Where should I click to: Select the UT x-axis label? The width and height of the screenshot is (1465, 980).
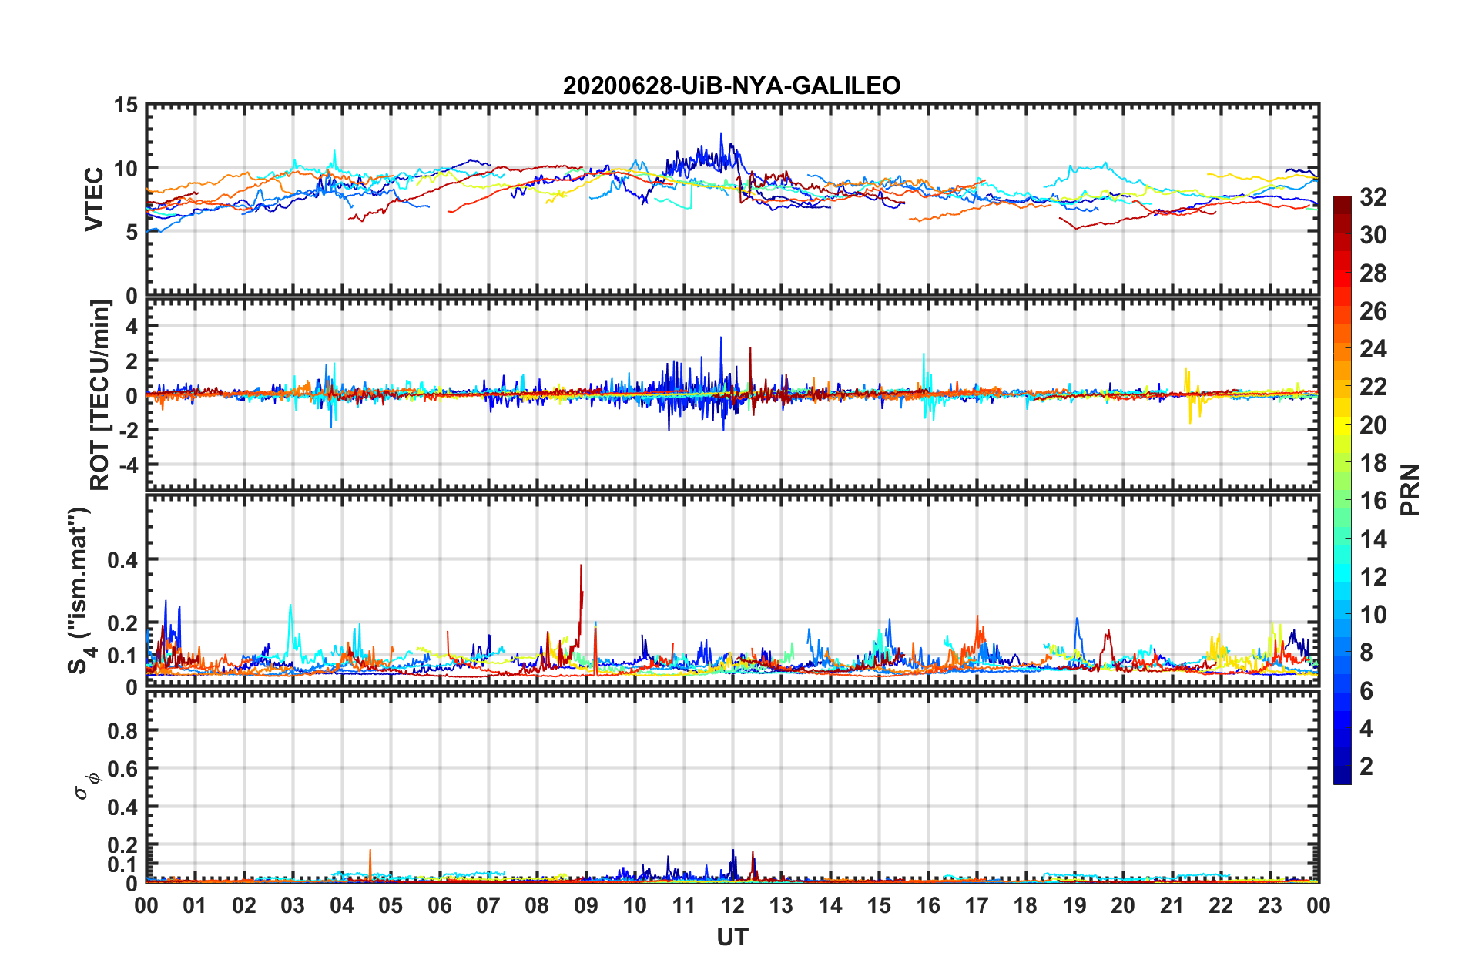coord(732,937)
